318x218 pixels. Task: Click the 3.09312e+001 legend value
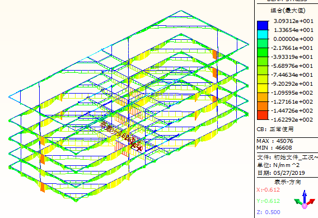click(x=293, y=21)
